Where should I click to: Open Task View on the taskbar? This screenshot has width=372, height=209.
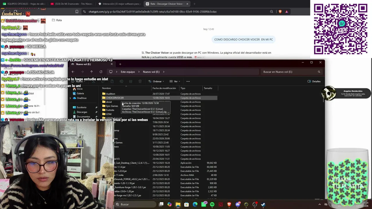point(161,204)
